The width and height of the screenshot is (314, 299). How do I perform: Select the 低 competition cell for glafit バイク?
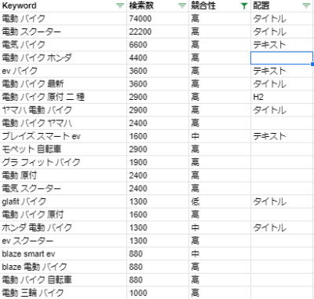(220, 201)
